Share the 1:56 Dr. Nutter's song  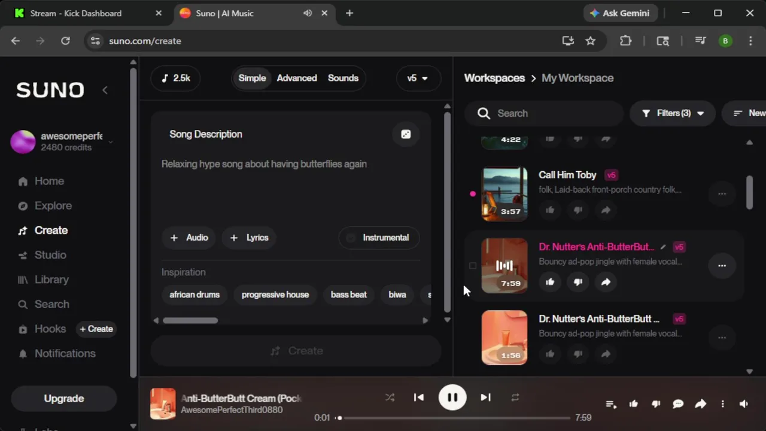(606, 354)
